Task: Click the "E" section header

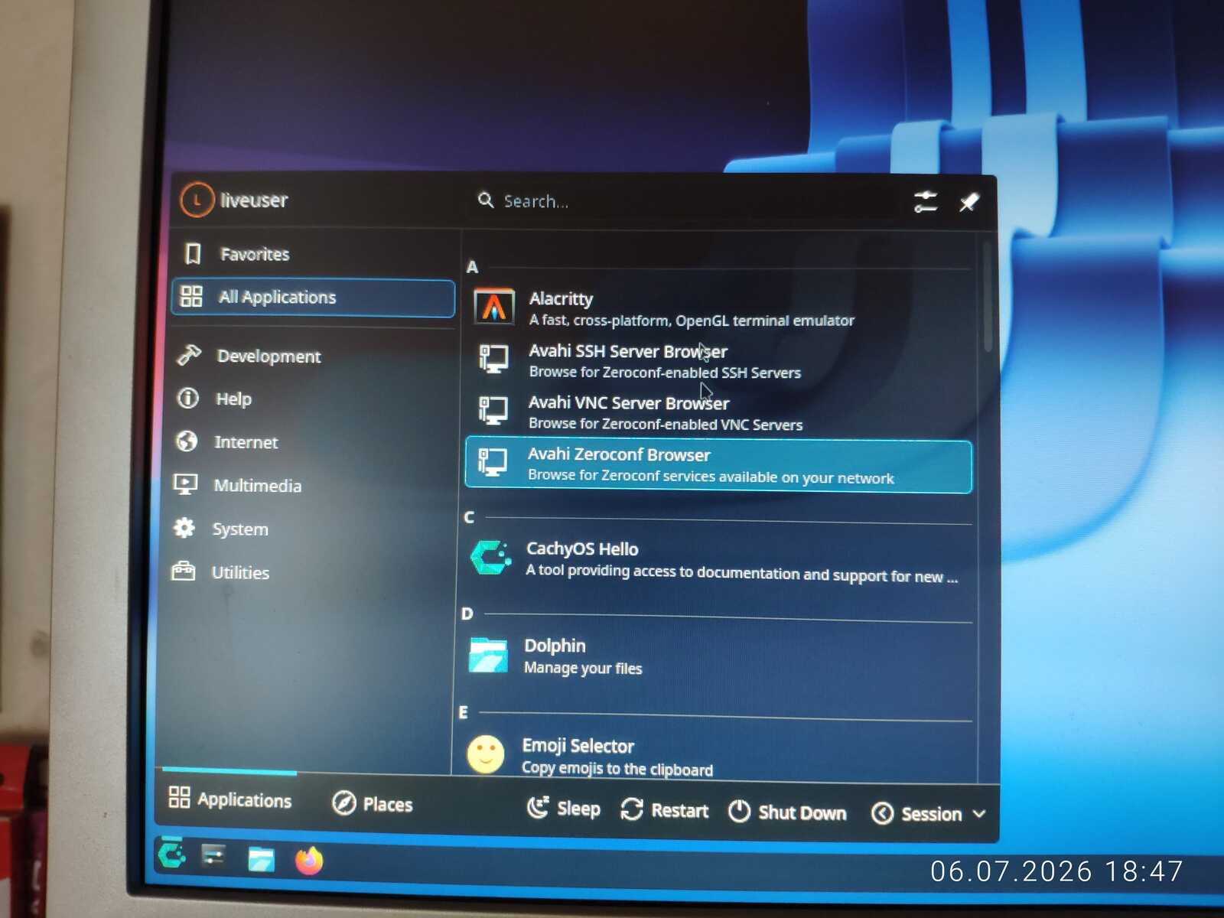Action: (463, 712)
